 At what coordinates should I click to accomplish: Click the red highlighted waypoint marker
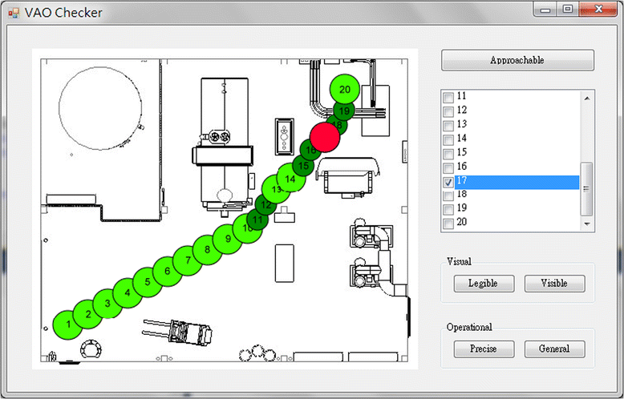coord(325,137)
